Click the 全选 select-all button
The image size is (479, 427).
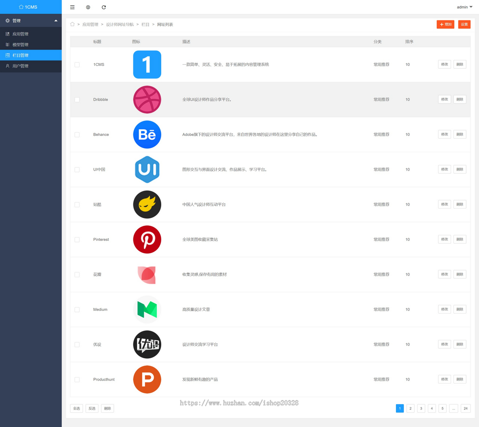tap(76, 408)
